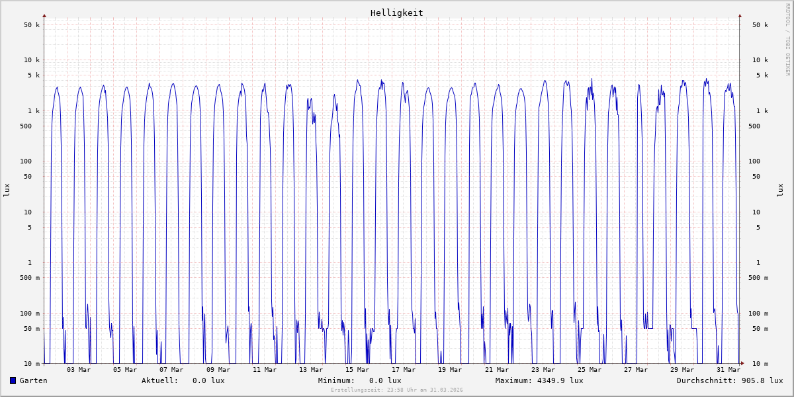Select the 23 Mar x-axis label
794x397 pixels.
pos(543,370)
